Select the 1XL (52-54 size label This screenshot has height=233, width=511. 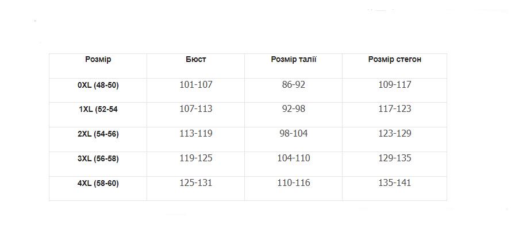(x=98, y=109)
